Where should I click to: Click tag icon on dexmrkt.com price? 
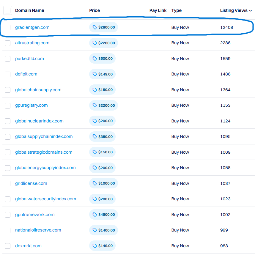(x=95, y=246)
